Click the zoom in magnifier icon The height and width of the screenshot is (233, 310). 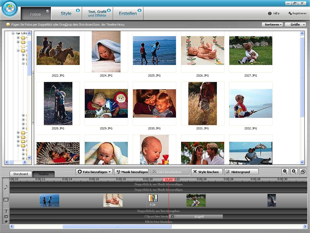(x=294, y=172)
